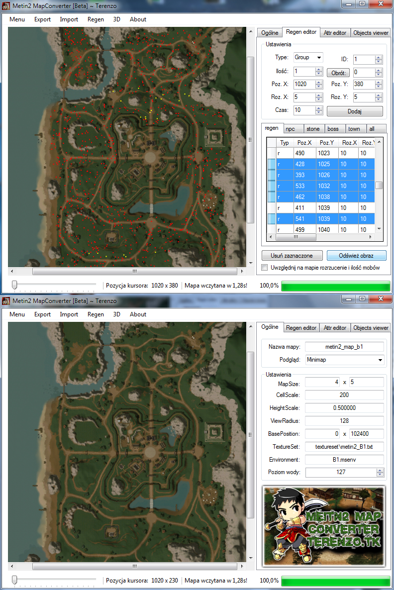Click the app icon in the upper window's title bar
This screenshot has width=394, height=590.
(x=6, y=5)
